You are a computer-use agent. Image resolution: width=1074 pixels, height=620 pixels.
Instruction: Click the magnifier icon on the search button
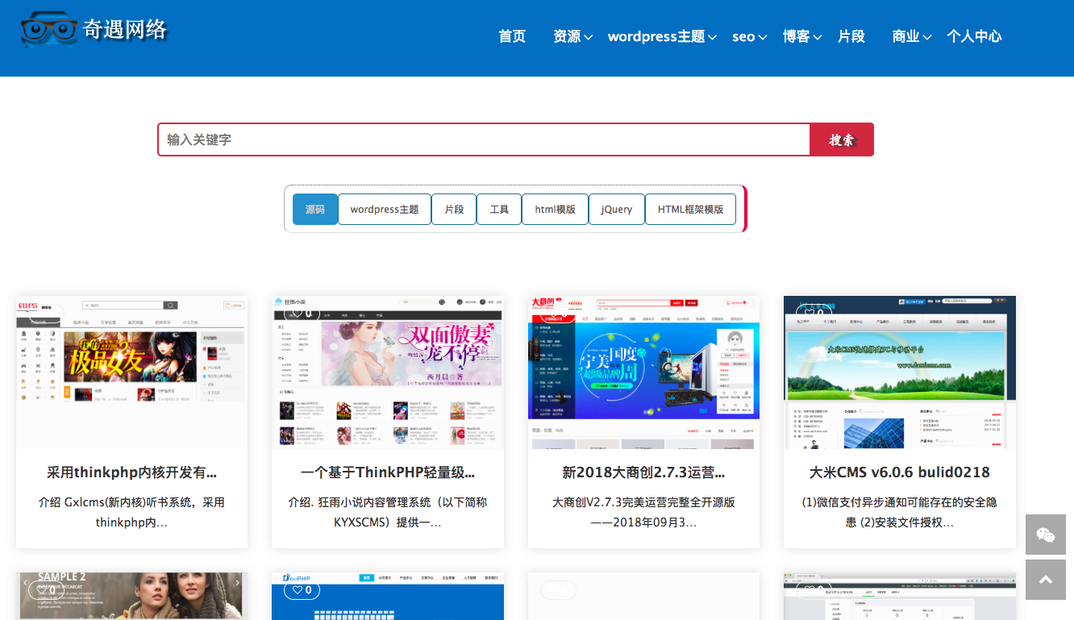tap(841, 139)
